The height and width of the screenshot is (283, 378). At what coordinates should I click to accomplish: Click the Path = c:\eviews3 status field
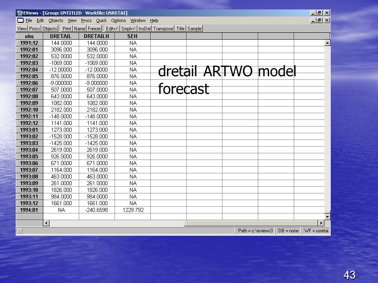(x=255, y=231)
